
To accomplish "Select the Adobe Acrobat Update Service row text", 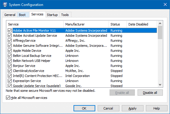I will [35, 36].
